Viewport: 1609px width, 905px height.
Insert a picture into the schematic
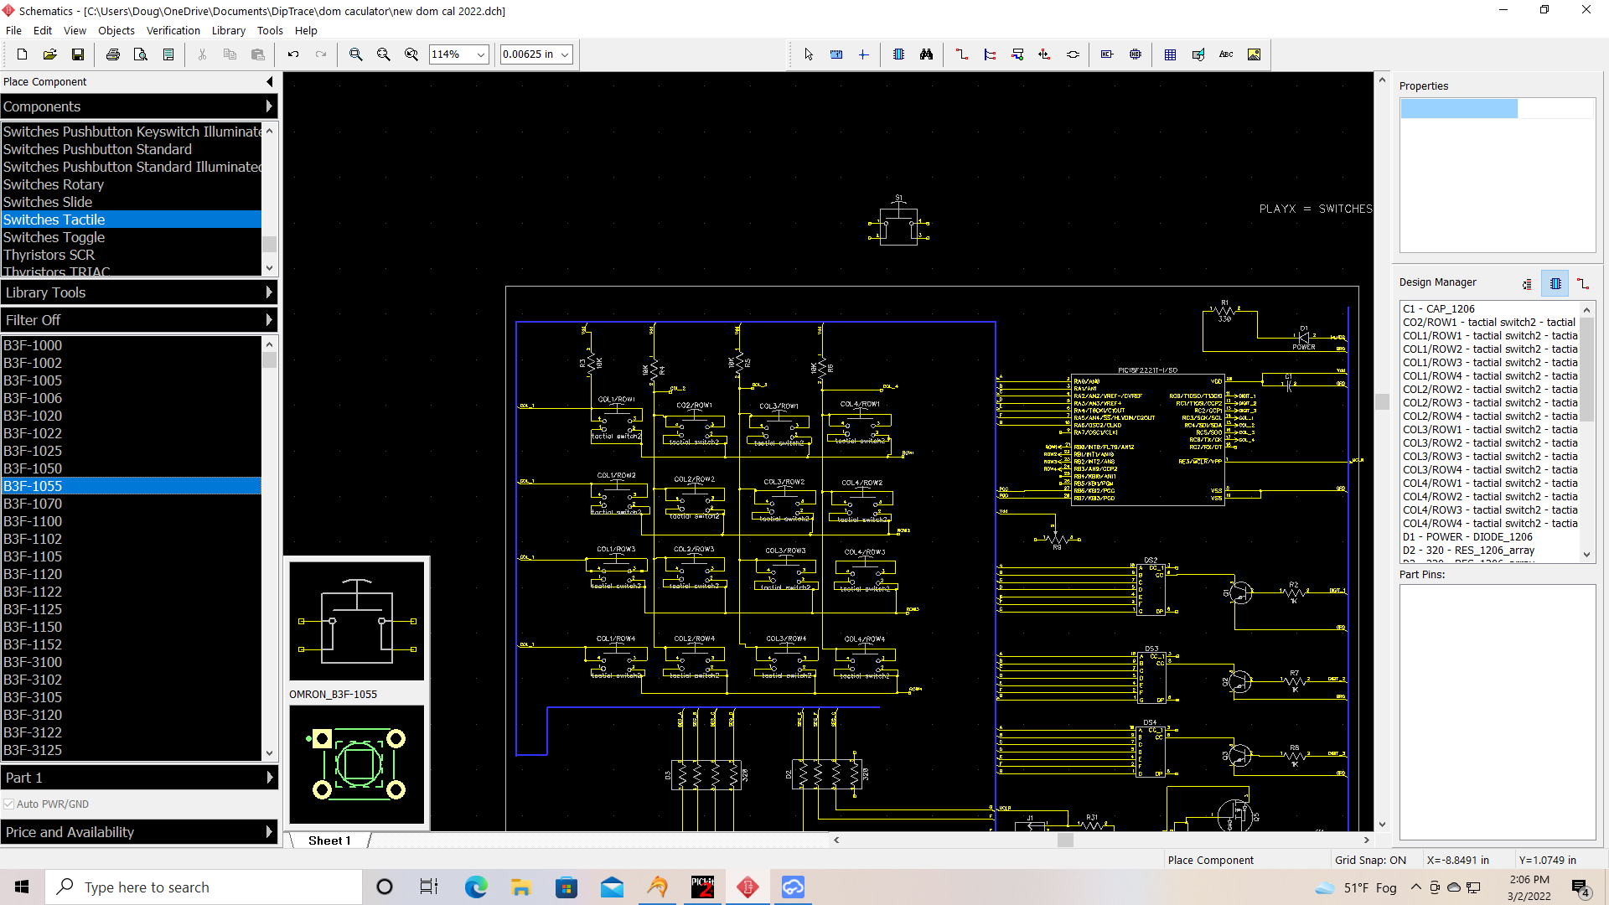point(1255,54)
